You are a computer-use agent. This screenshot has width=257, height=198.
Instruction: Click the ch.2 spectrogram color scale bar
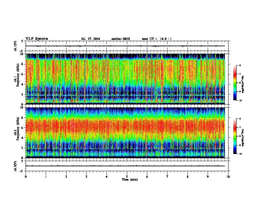pos(235,136)
